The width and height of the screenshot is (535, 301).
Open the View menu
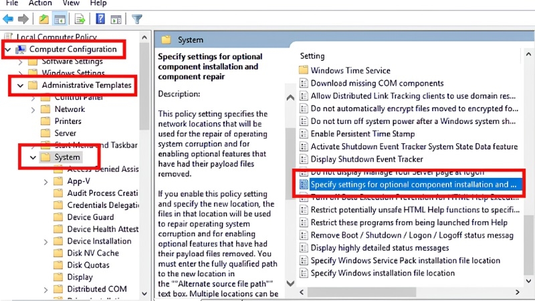pos(71,3)
